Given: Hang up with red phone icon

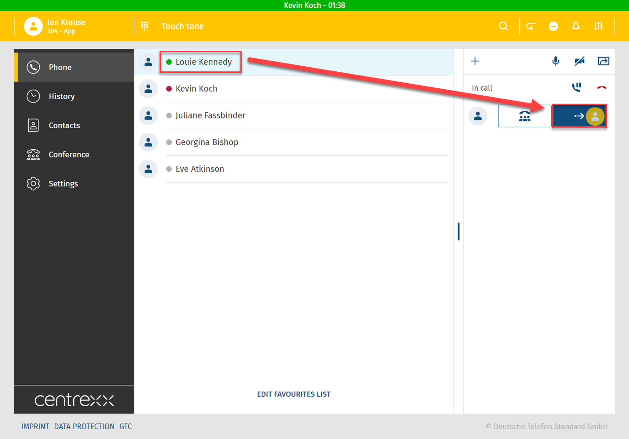Looking at the screenshot, I should click(x=601, y=87).
